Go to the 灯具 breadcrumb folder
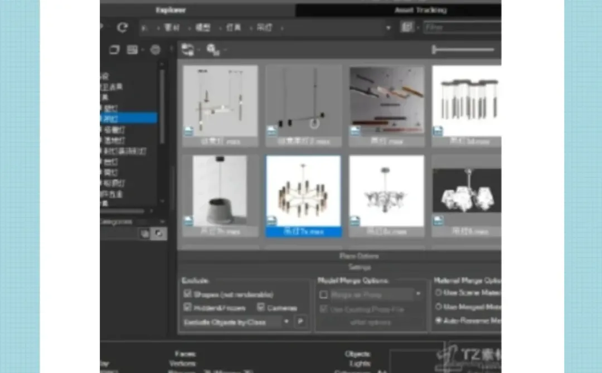The width and height of the screenshot is (602, 373). [x=234, y=28]
